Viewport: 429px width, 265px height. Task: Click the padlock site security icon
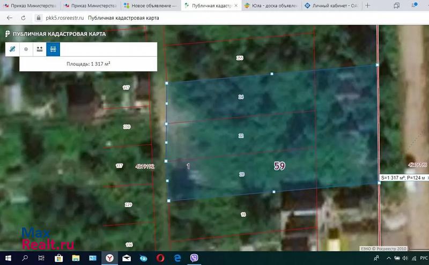click(39, 17)
